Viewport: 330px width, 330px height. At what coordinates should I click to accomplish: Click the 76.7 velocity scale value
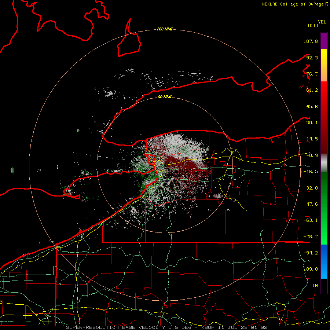312,74
